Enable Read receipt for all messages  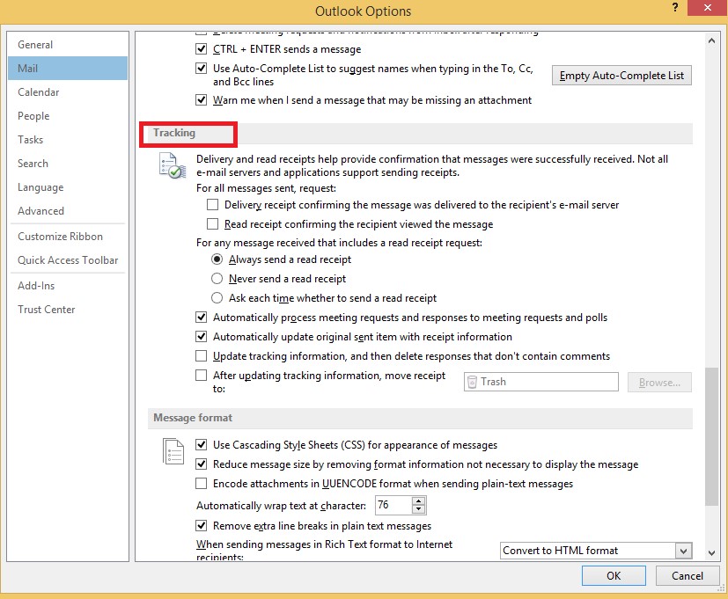point(213,224)
